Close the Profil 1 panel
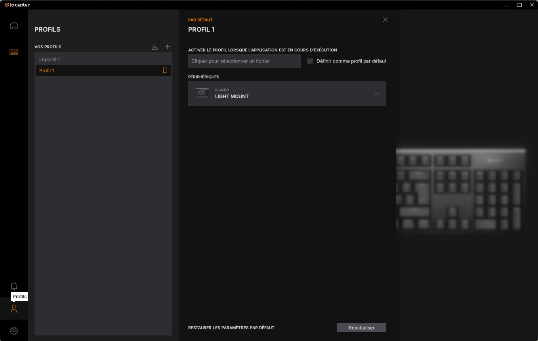The height and width of the screenshot is (341, 538). [x=385, y=19]
